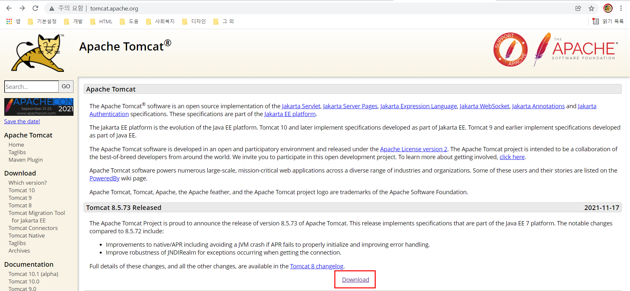Click the Tomcat cat logo
The image size is (630, 291).
tap(38, 52)
